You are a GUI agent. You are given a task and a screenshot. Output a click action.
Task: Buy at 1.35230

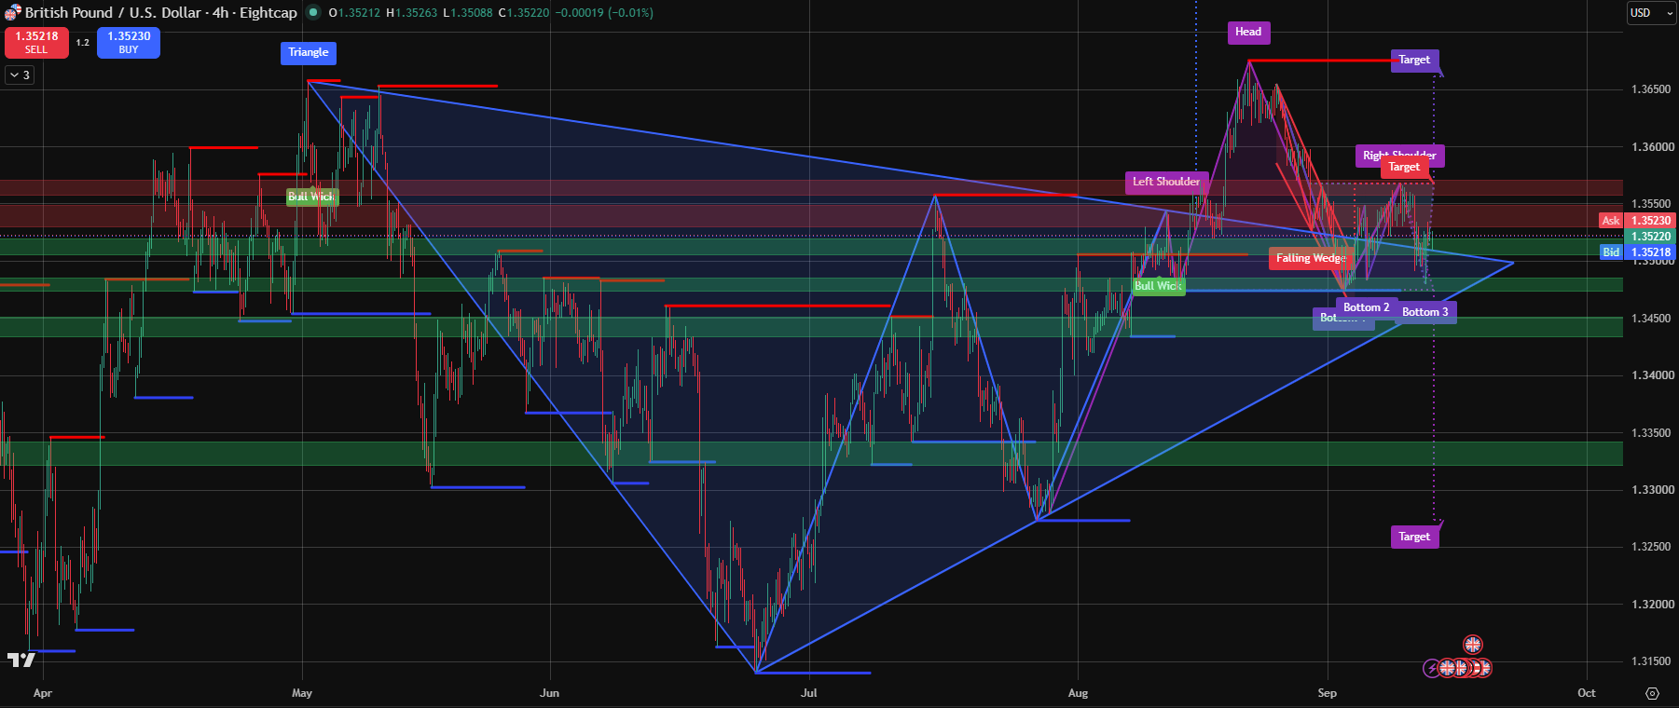[129, 43]
